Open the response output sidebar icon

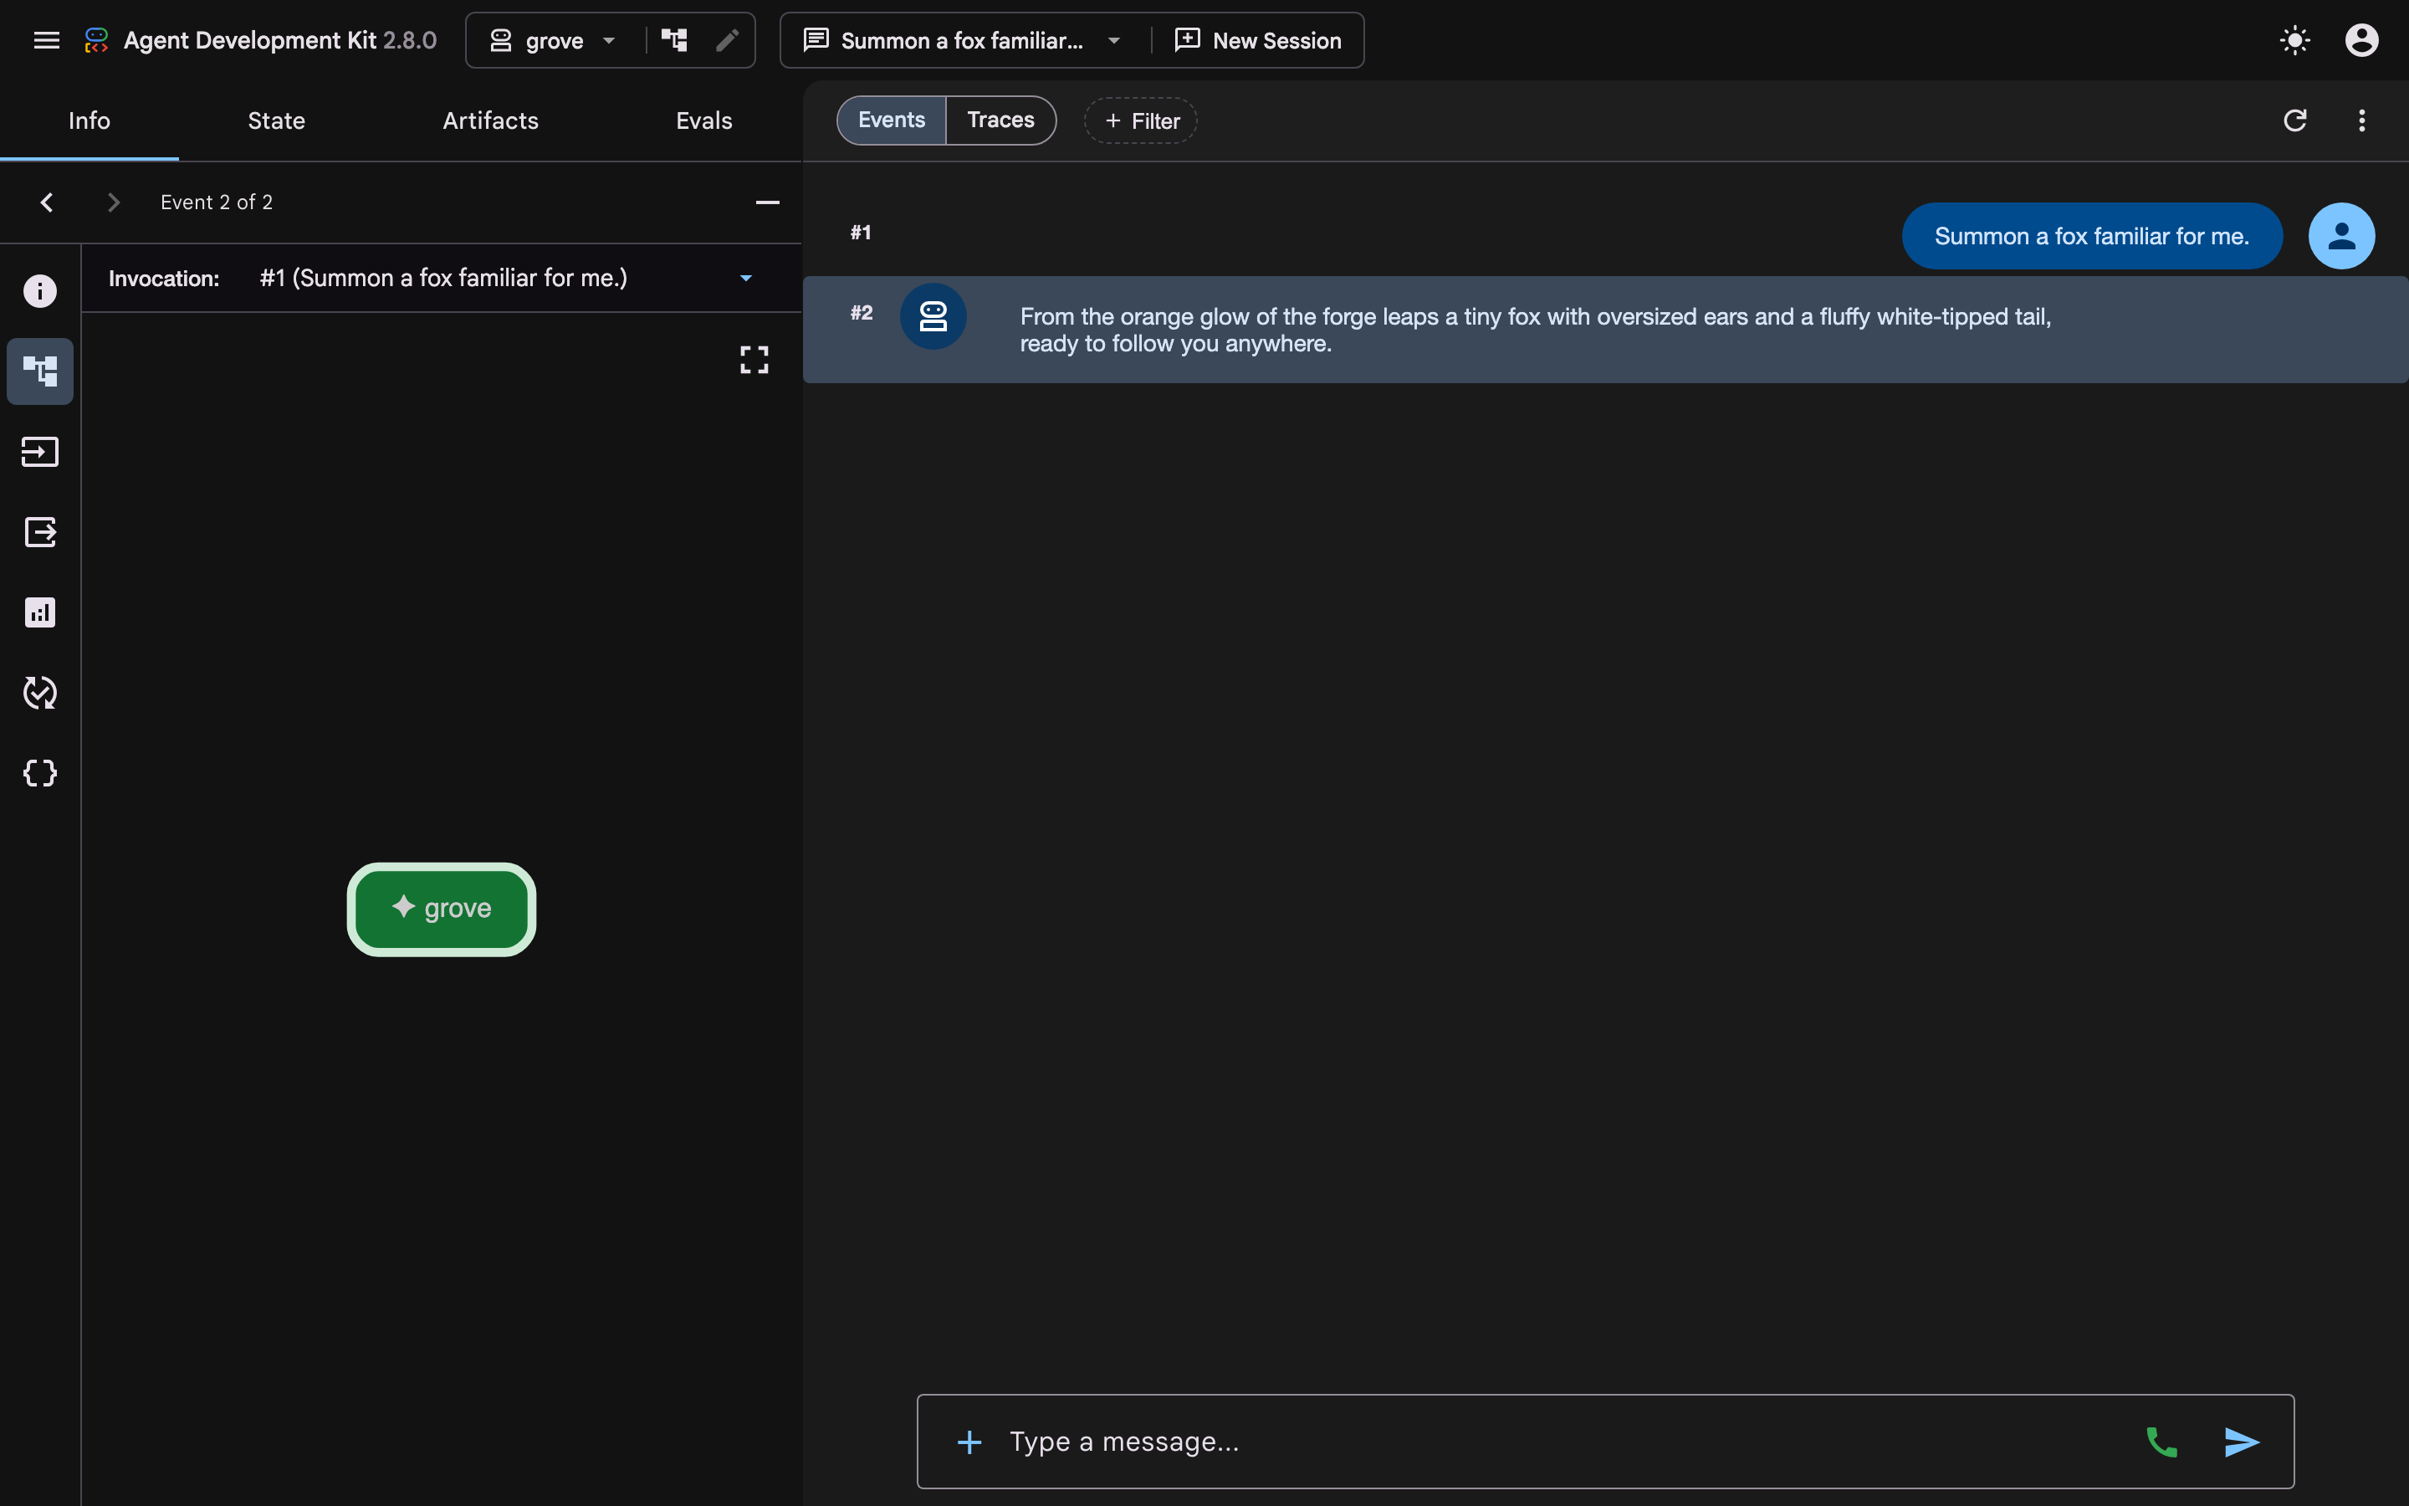[40, 532]
